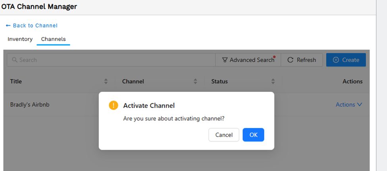Sort by Title column arrows
The image size is (387, 171).
106,82
